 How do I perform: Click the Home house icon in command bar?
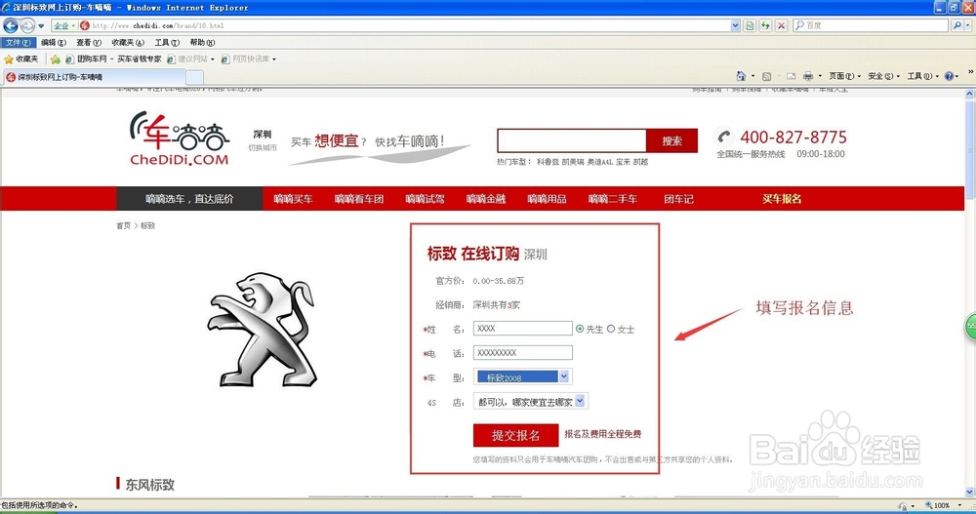pyautogui.click(x=741, y=76)
